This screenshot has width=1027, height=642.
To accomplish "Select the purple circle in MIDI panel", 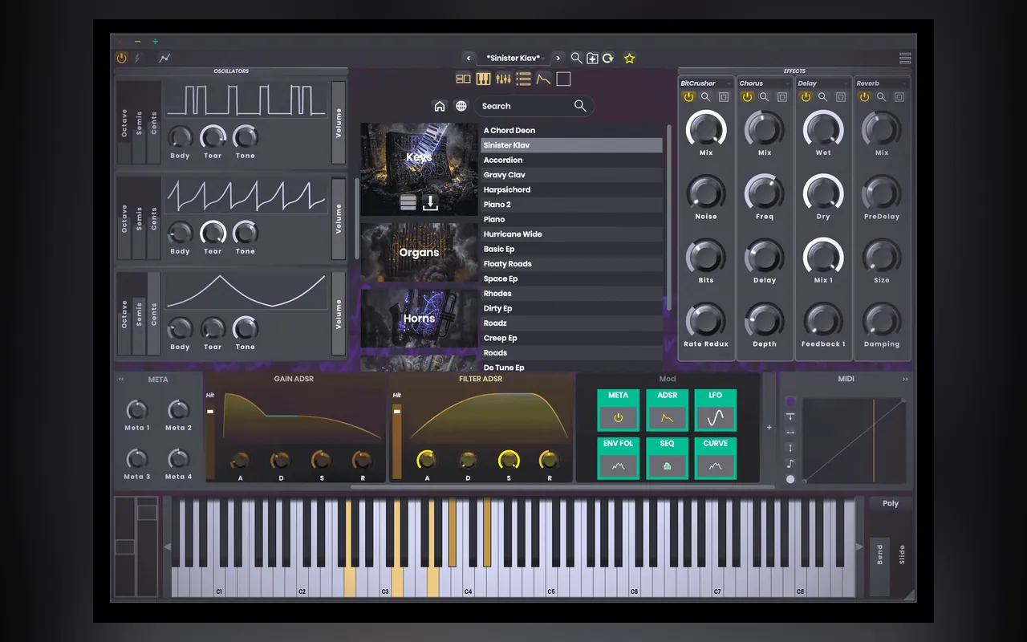I will click(x=790, y=401).
